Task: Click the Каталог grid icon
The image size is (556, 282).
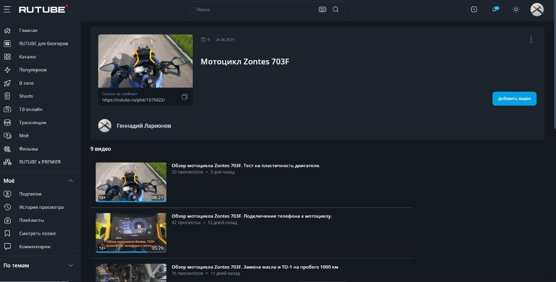Action: coord(7,57)
